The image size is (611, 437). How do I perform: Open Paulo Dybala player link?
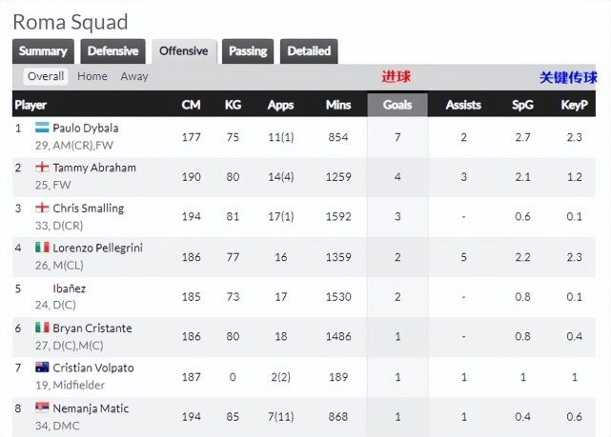tap(86, 128)
